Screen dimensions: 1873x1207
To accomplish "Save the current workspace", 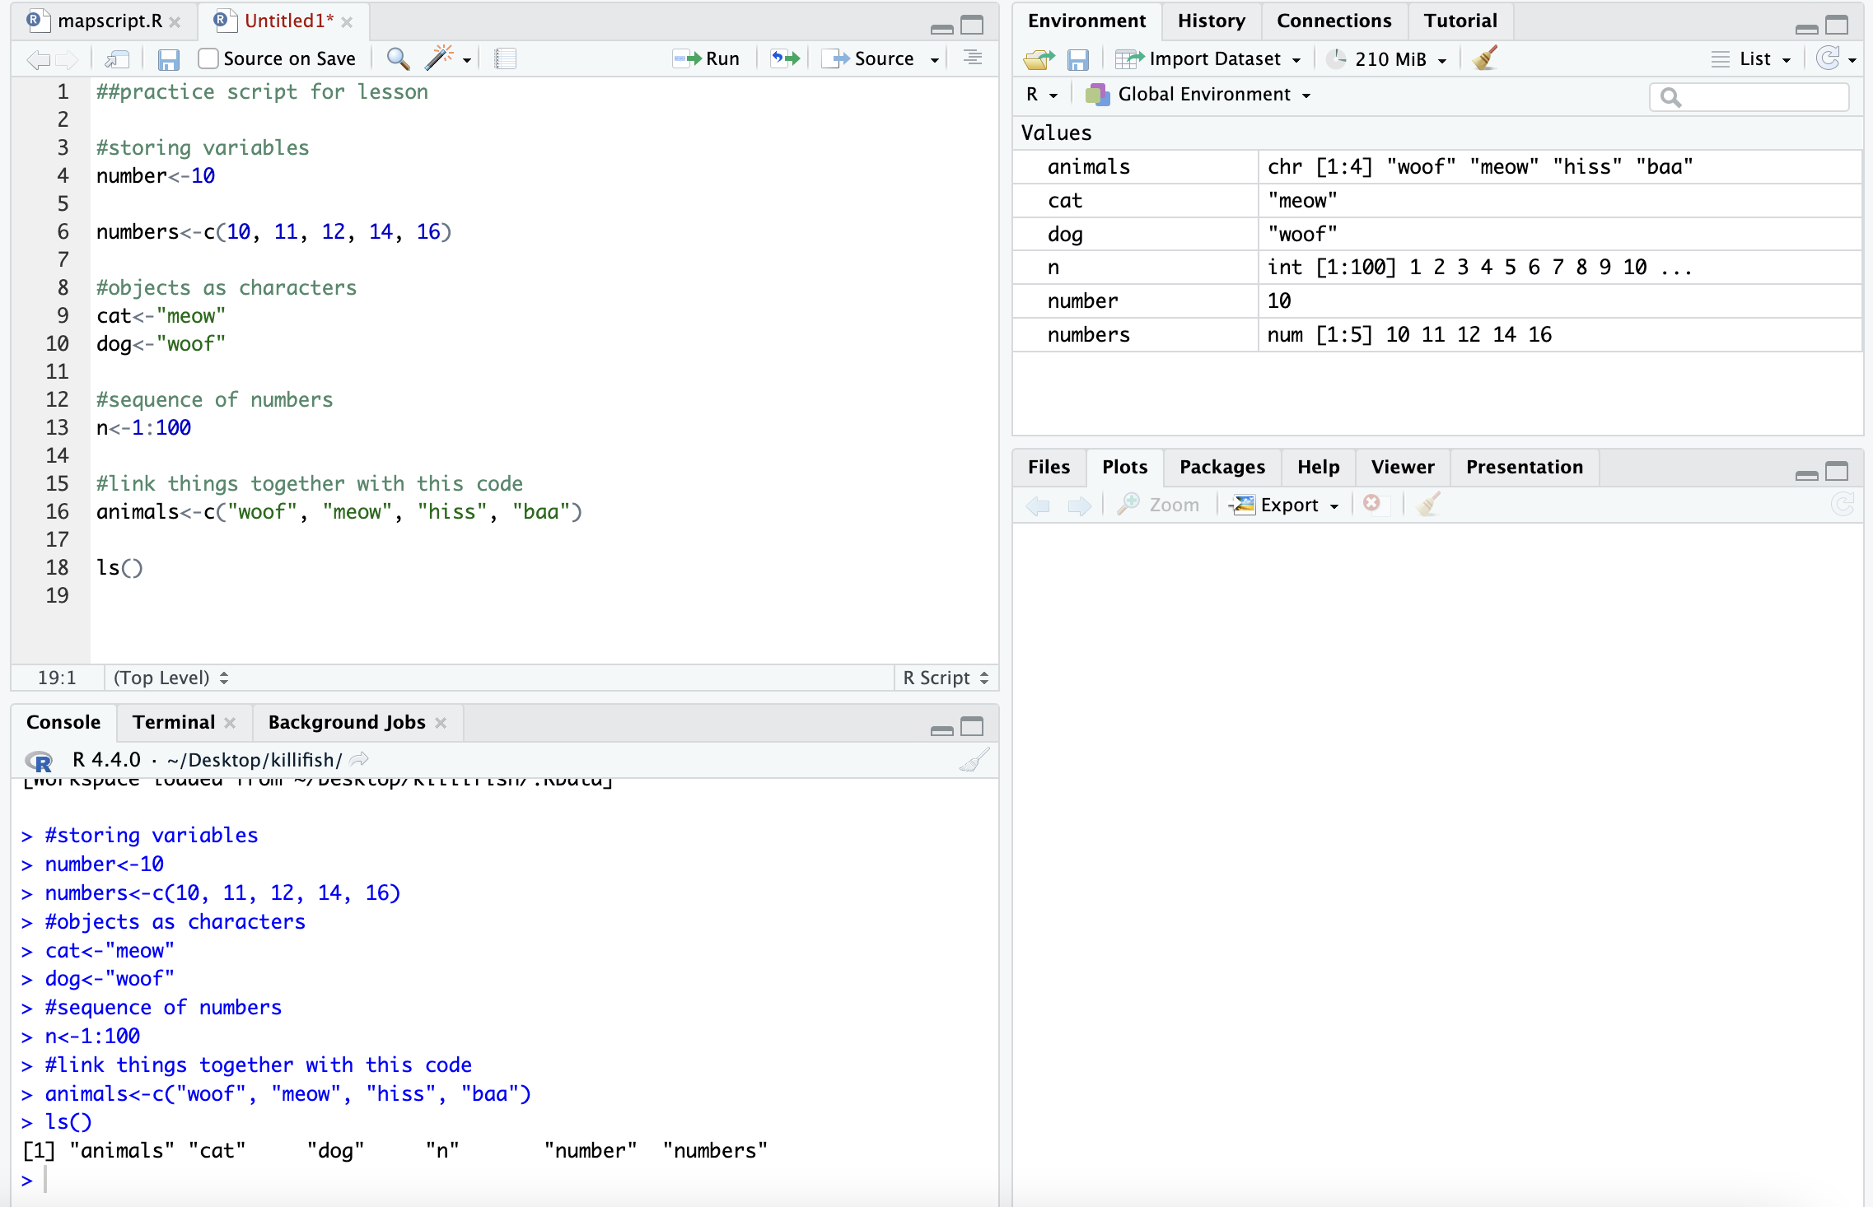I will point(1077,58).
